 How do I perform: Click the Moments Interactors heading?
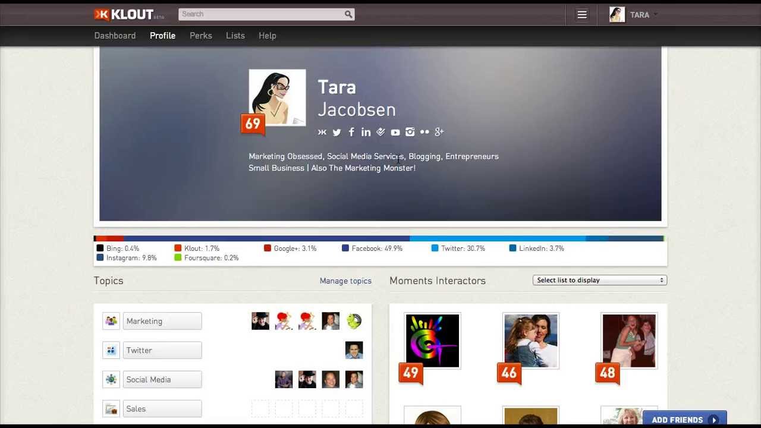pyautogui.click(x=438, y=281)
